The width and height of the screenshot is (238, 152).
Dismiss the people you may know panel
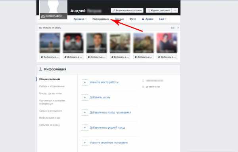tap(178, 28)
